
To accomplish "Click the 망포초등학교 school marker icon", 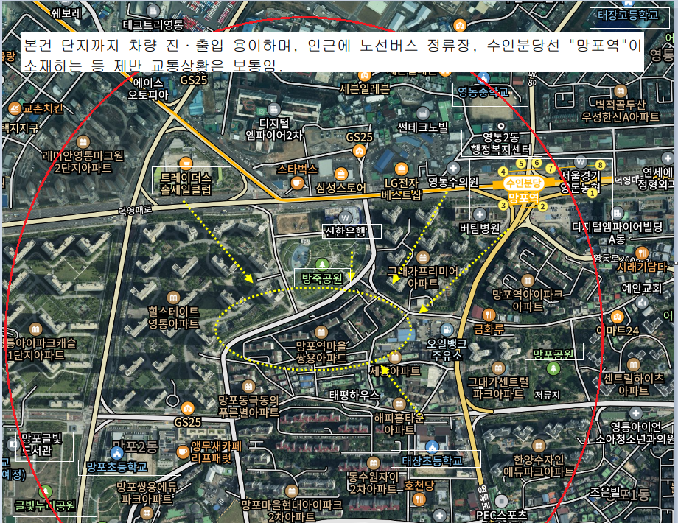I will pos(116,452).
